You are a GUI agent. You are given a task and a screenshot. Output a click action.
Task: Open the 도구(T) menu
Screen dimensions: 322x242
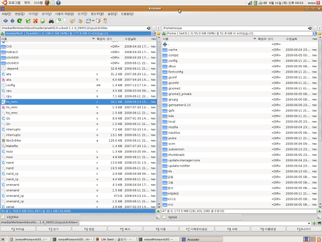point(83,14)
